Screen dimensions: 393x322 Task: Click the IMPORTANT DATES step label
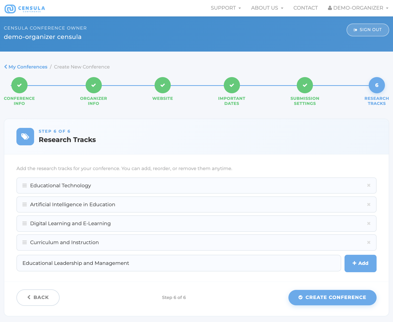232,101
